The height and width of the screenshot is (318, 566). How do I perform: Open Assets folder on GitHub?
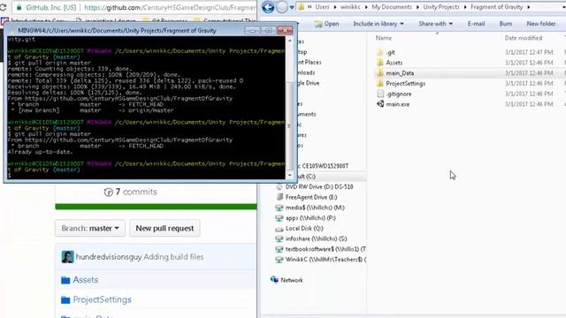pos(86,280)
